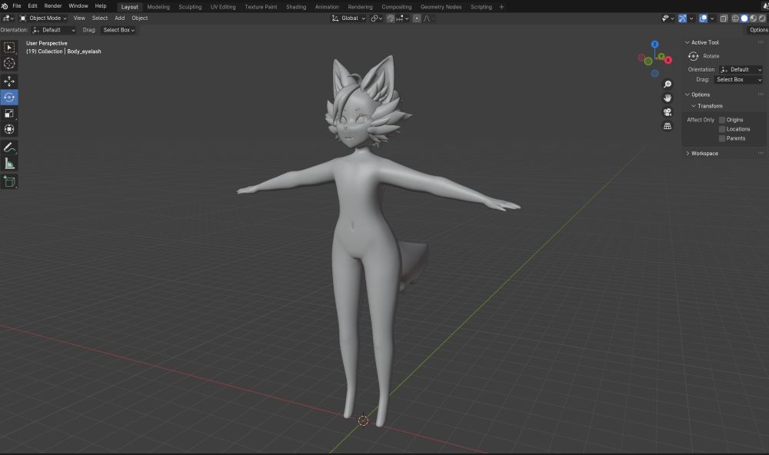This screenshot has height=455, width=769.
Task: Enable the Origins checkbox
Action: click(x=722, y=120)
